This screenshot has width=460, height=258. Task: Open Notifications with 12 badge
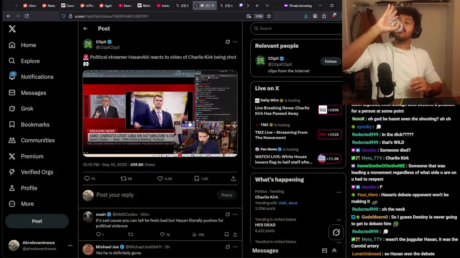click(31, 77)
